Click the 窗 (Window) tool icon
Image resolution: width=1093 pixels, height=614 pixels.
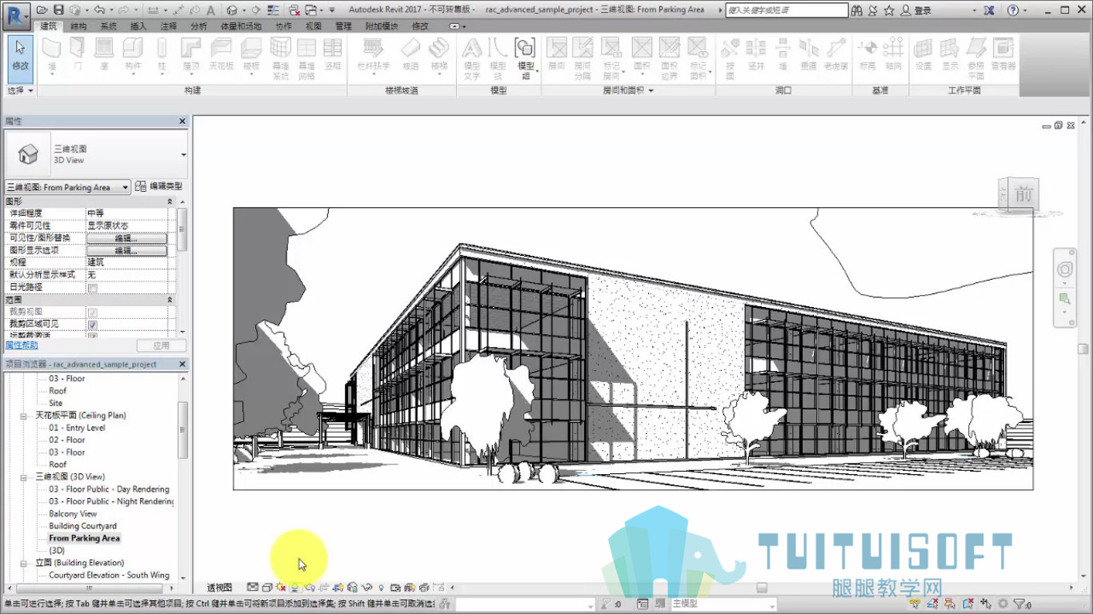click(x=104, y=48)
